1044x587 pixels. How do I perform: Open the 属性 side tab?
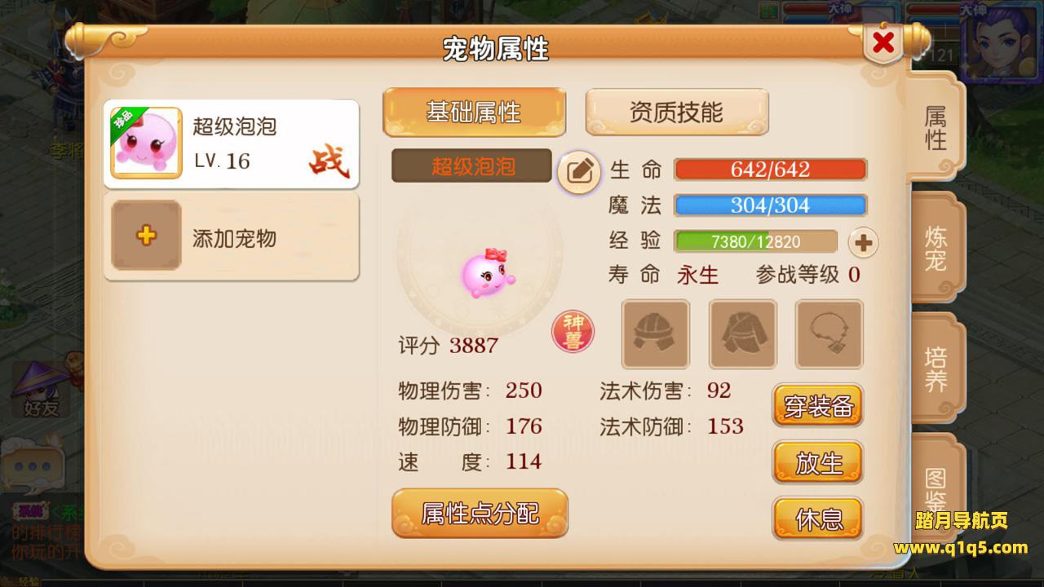pos(935,127)
